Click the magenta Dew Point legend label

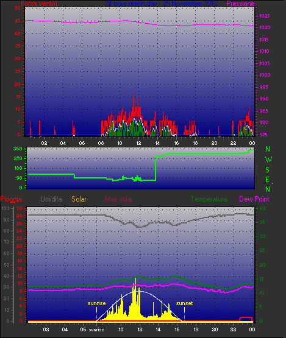pos(254,199)
